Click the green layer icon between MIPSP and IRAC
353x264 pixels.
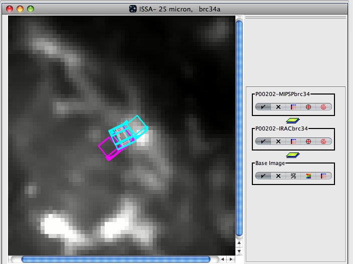point(293,120)
